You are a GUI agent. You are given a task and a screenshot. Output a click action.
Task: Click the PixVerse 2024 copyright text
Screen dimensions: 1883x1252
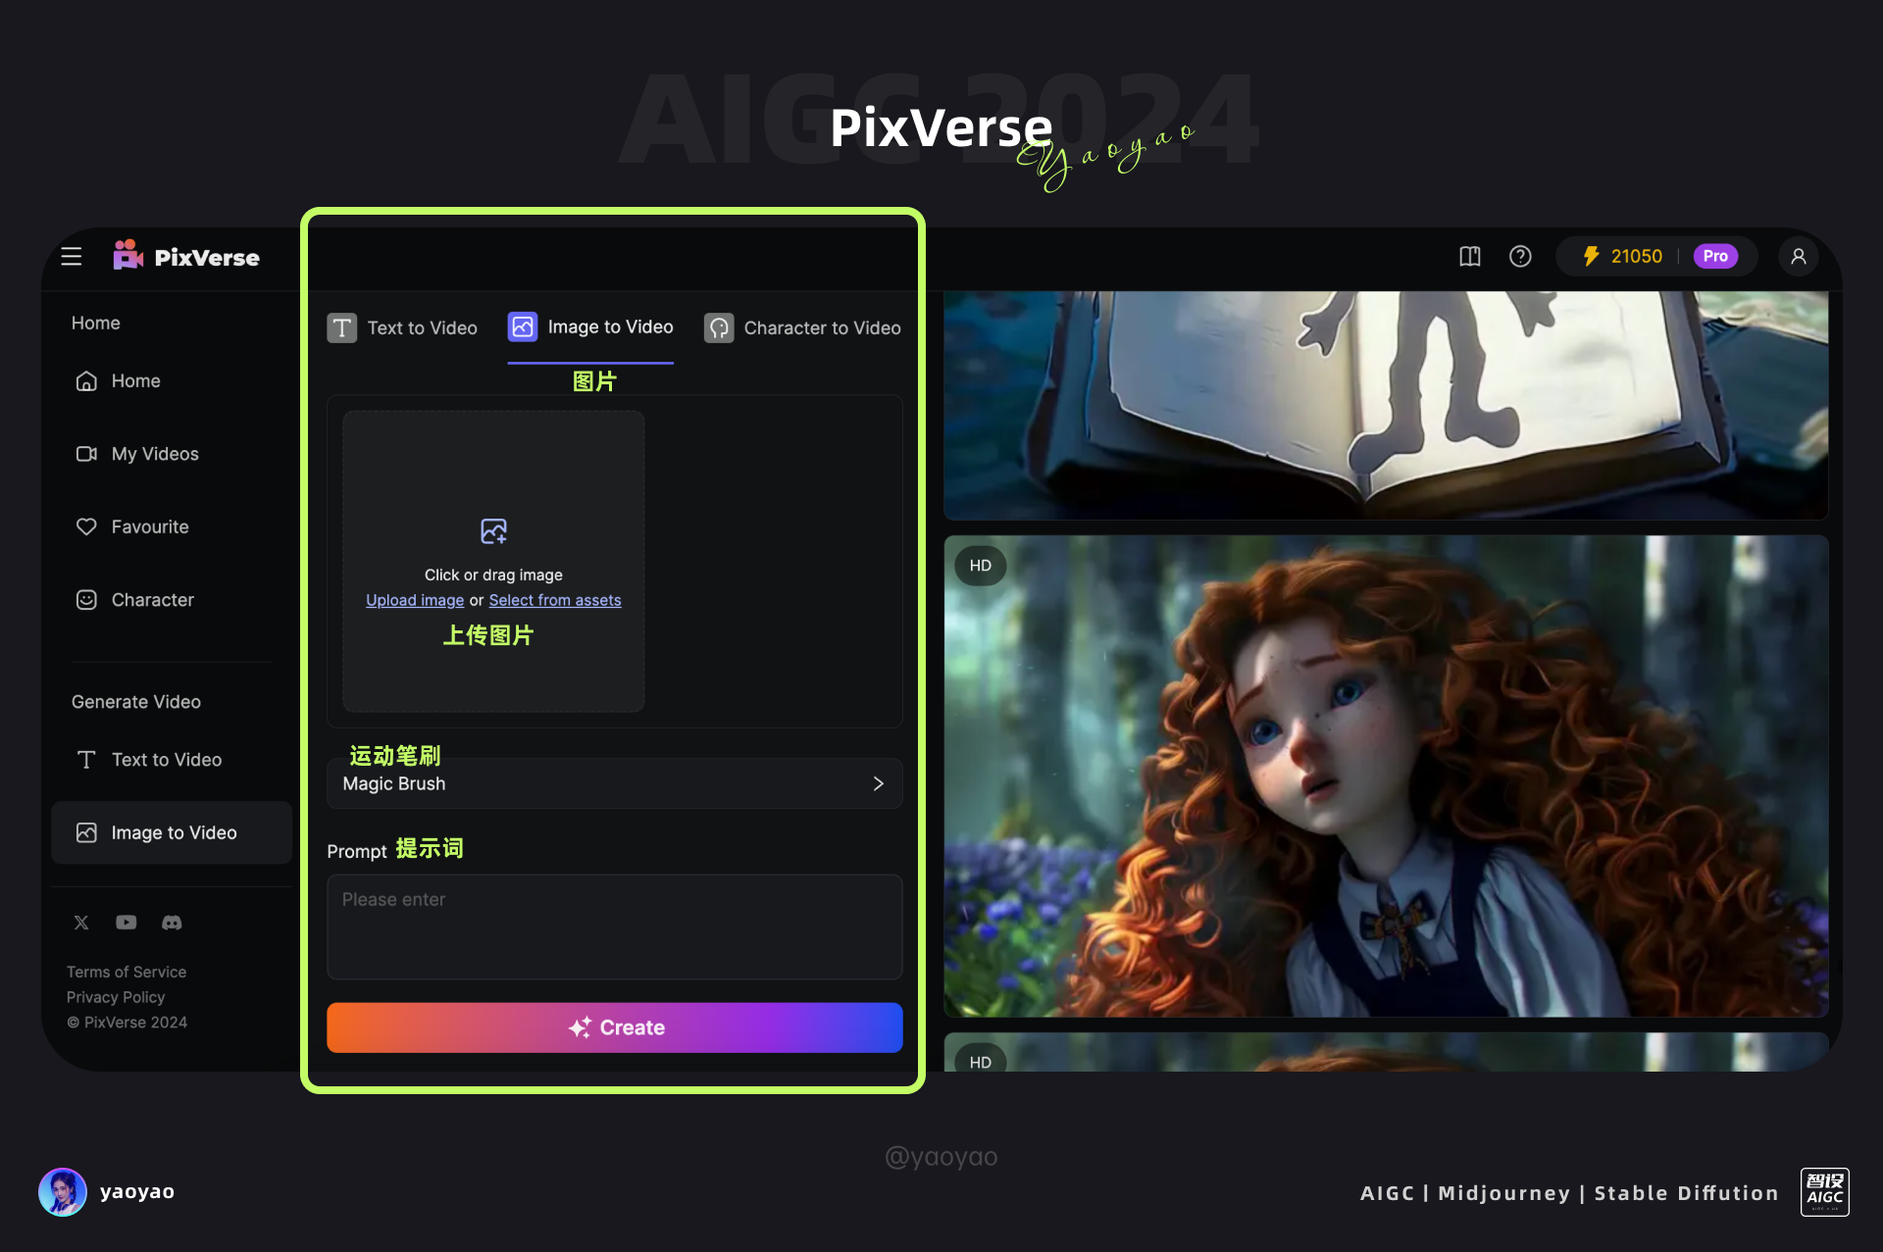click(127, 1023)
